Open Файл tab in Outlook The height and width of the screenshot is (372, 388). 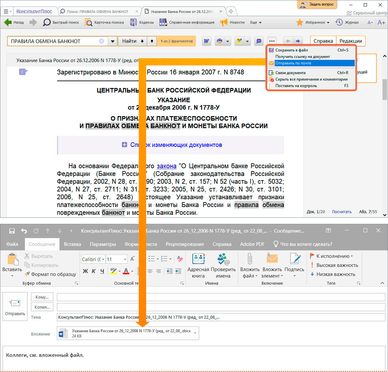12,244
